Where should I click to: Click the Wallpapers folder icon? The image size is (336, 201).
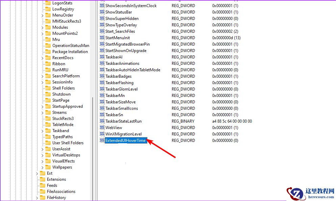pyautogui.click(x=48, y=167)
